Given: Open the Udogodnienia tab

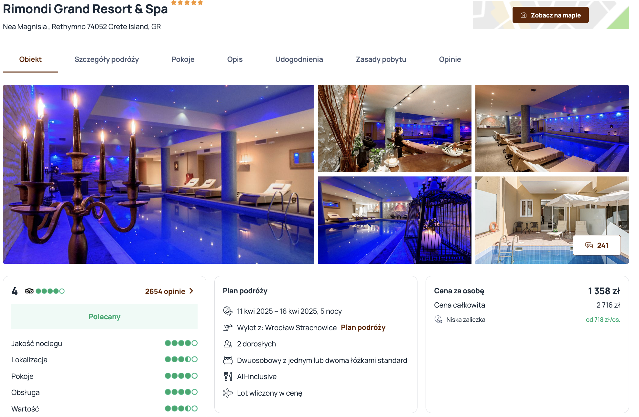Looking at the screenshot, I should tap(299, 59).
